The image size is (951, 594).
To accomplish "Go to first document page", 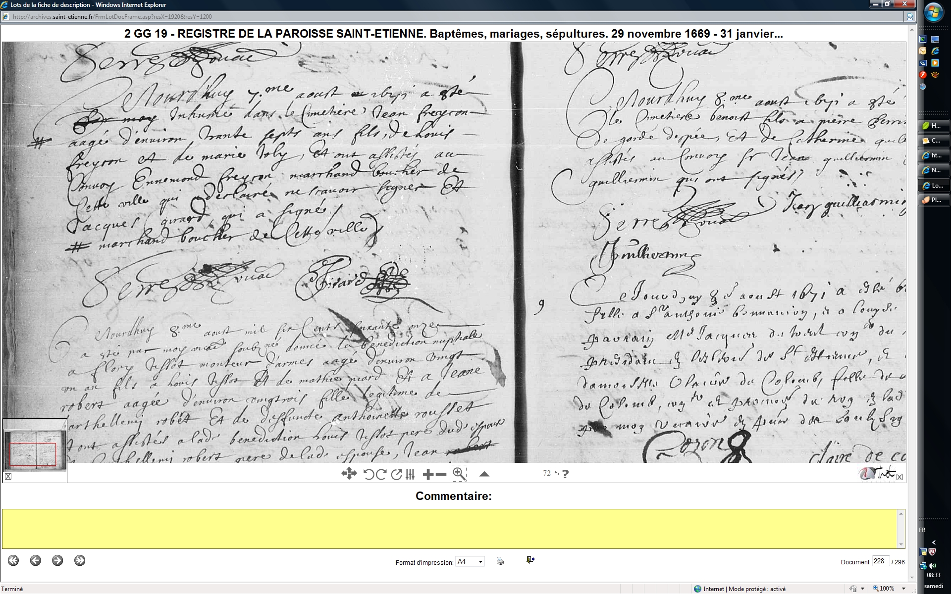I will coord(13,560).
